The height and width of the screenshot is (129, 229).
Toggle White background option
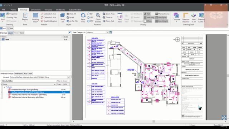tap(148, 21)
